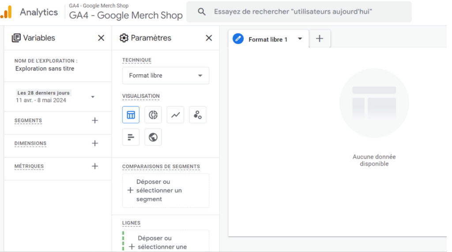Viewport: 452px width, 252px height.
Task: Click the LIGNES label
Action: (x=131, y=223)
